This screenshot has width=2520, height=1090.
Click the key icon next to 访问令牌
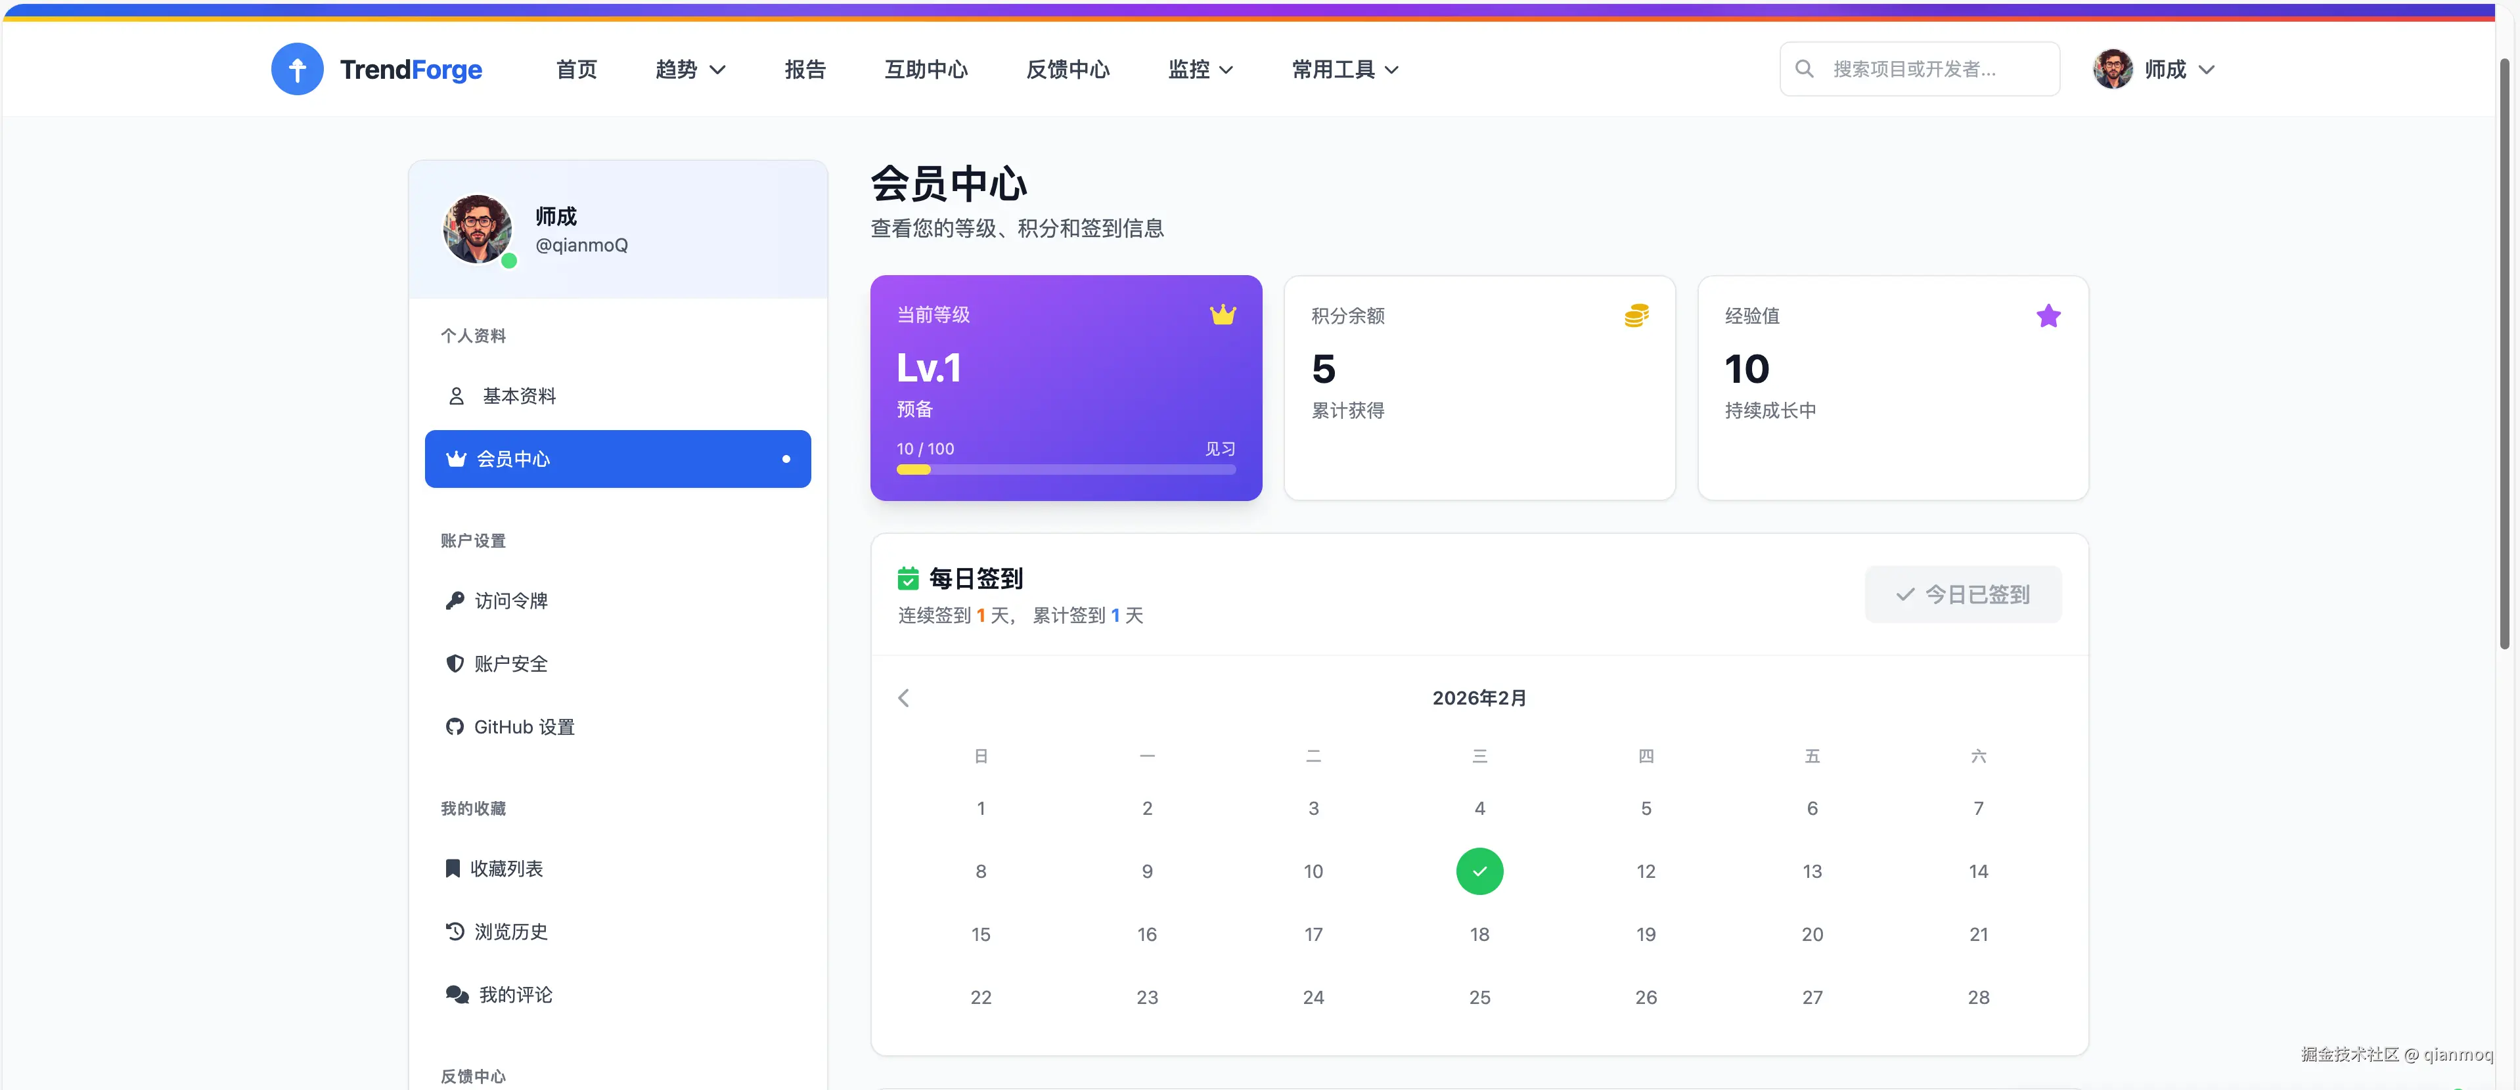pos(455,600)
